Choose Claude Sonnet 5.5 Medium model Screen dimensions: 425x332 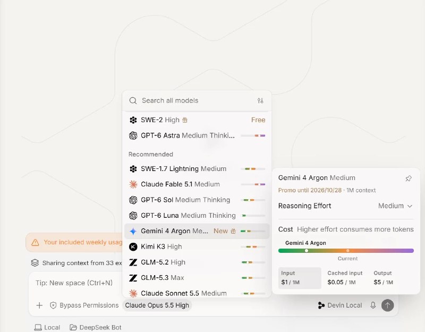[197, 293]
